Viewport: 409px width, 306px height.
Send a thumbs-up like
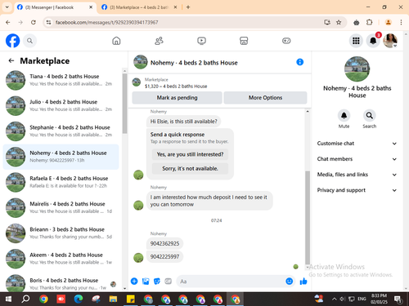tap(303, 281)
